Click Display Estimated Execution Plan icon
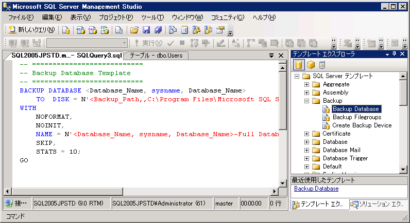Image resolution: width=410 pixels, height=223 pixels. [x=194, y=43]
